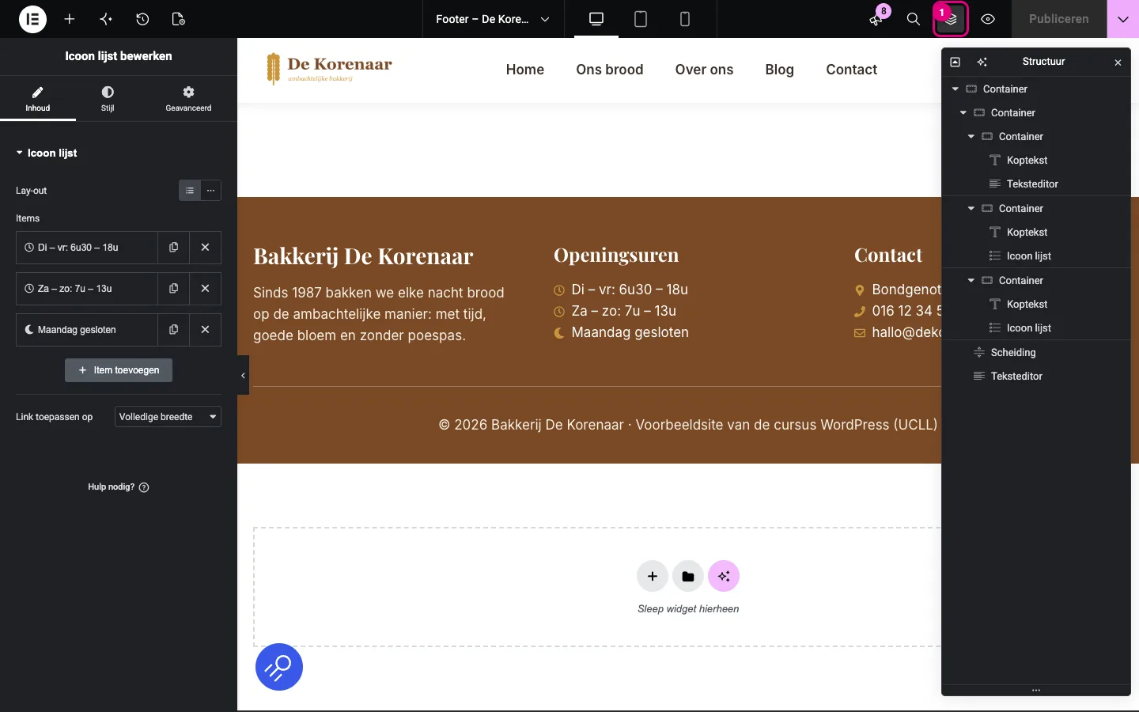Open the finder search icon

click(x=914, y=19)
